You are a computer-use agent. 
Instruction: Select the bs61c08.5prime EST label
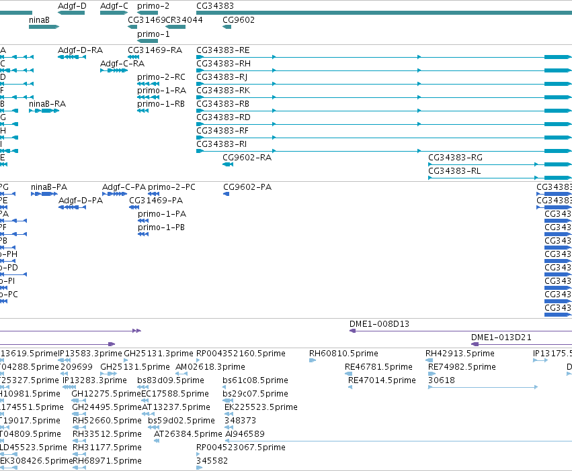click(255, 381)
